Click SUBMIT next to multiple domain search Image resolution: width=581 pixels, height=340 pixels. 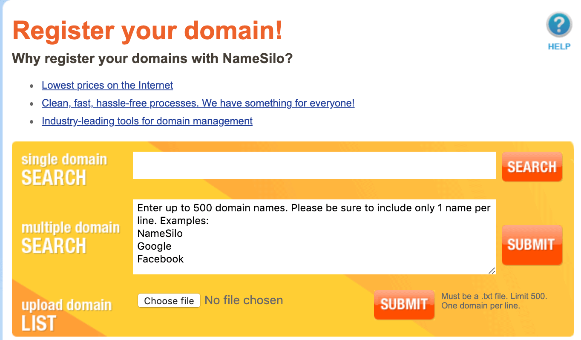pyautogui.click(x=532, y=245)
